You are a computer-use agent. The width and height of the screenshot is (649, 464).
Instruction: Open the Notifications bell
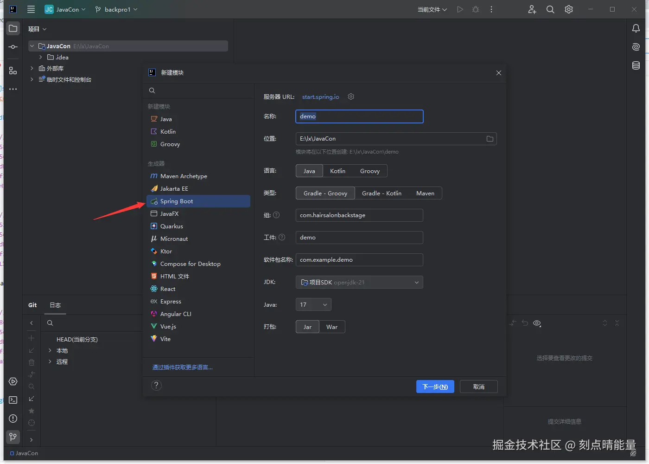(x=636, y=28)
